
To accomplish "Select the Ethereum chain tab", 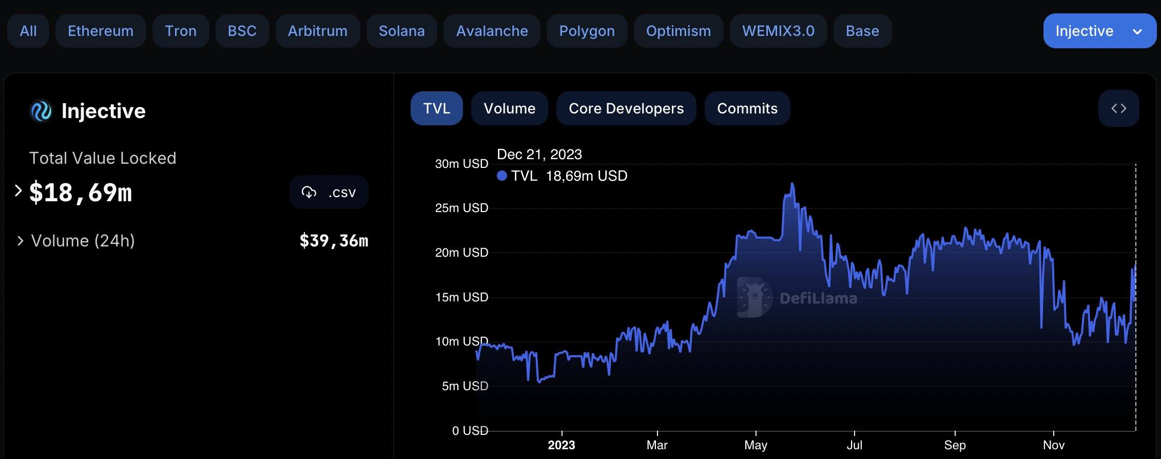I will point(101,31).
